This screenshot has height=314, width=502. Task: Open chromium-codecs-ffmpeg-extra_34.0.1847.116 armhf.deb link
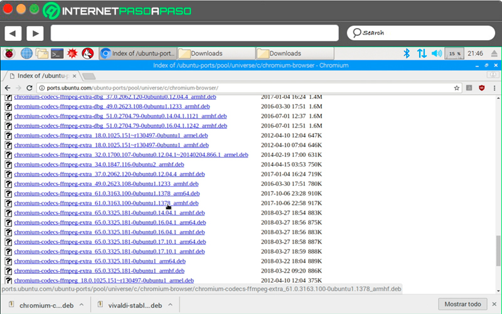click(x=99, y=165)
